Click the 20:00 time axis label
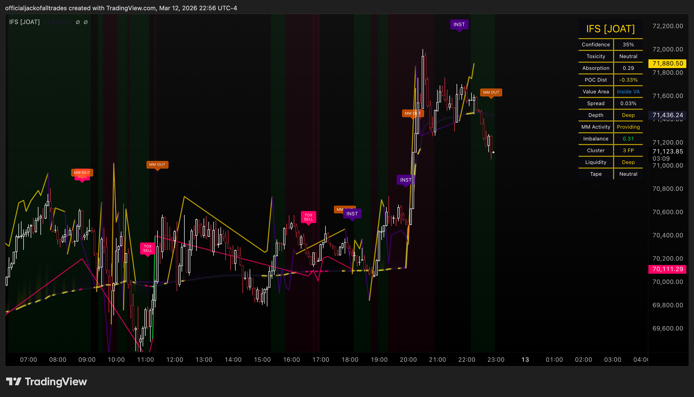The image size is (694, 397). (408, 360)
